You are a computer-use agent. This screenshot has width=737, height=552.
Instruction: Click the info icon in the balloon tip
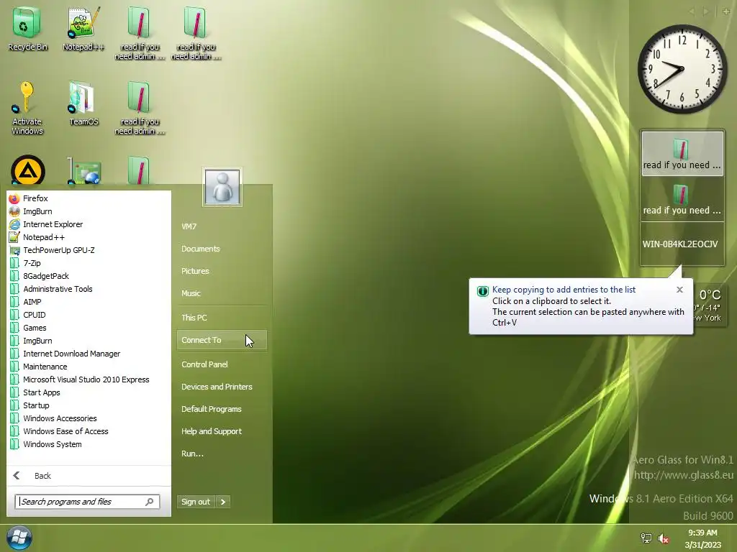tap(483, 291)
